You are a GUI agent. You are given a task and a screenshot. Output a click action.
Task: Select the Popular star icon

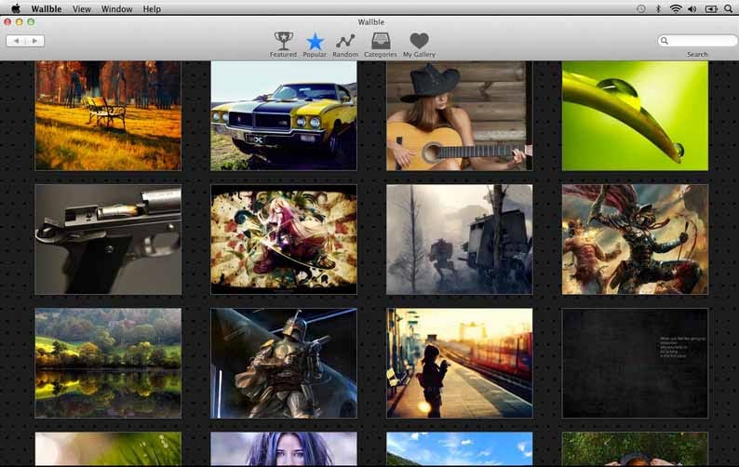pos(315,45)
